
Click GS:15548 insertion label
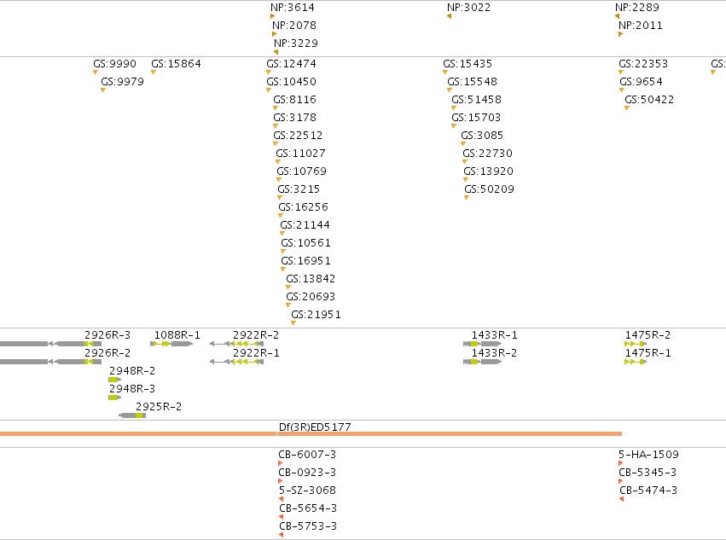(x=473, y=82)
